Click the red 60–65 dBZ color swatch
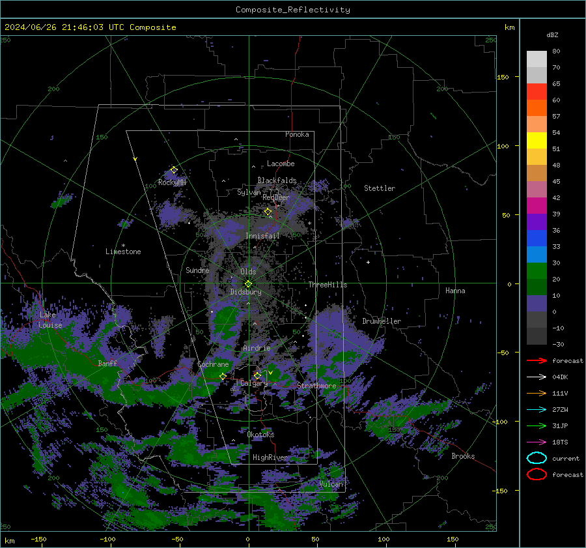The image size is (586, 548). [537, 92]
